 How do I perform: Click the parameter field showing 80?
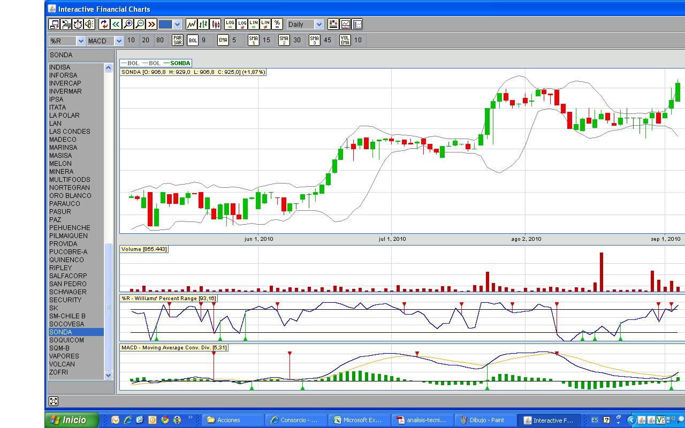pyautogui.click(x=161, y=40)
